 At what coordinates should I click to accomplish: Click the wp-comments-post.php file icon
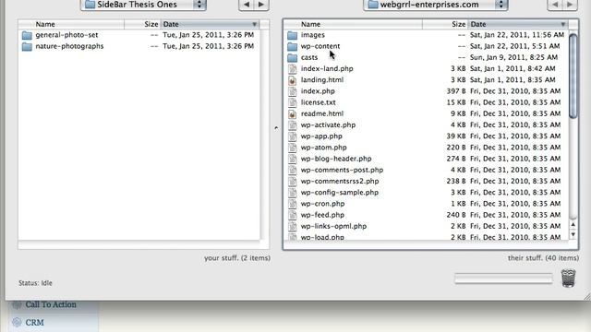(292, 170)
